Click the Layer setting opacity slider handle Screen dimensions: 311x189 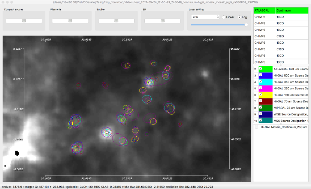[x=246, y=25]
